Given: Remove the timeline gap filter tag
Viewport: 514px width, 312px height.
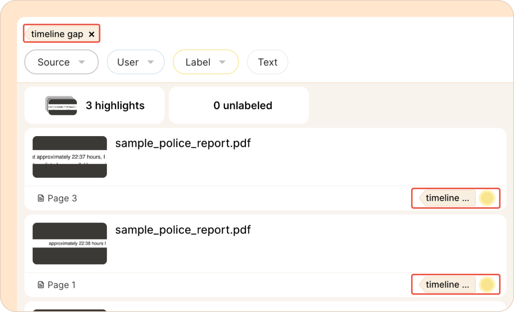Looking at the screenshot, I should [92, 34].
